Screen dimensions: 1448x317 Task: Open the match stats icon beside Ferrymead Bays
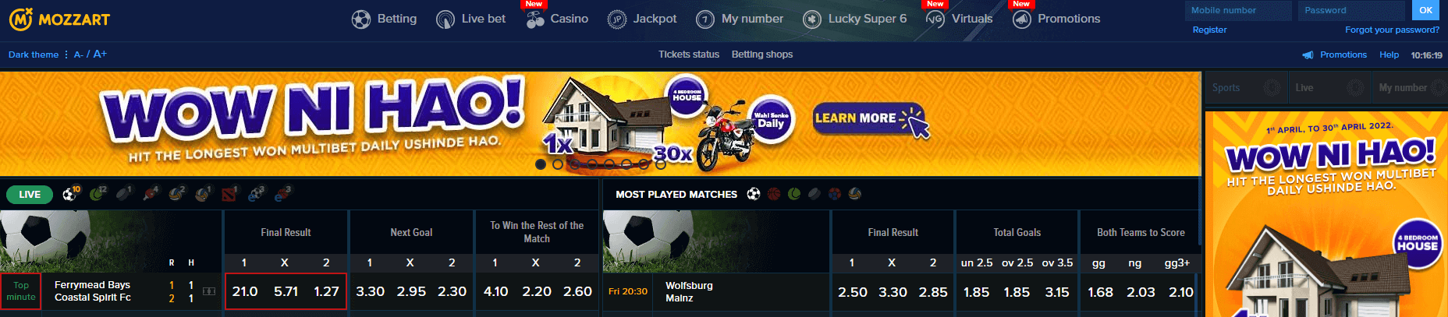click(209, 291)
